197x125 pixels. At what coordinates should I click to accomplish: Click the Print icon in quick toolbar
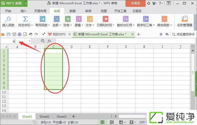[x=19, y=34]
